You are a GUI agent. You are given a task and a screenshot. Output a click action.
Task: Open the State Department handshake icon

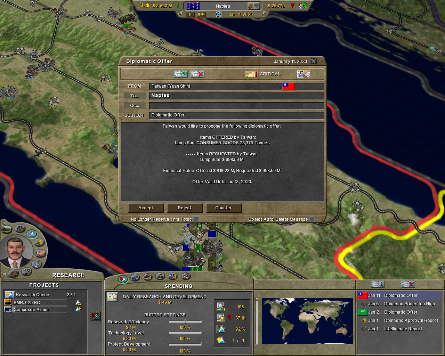point(40,253)
